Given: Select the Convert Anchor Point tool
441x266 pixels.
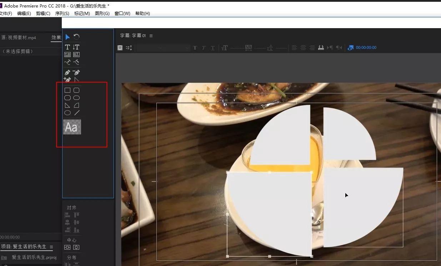Looking at the screenshot, I should 76,80.
